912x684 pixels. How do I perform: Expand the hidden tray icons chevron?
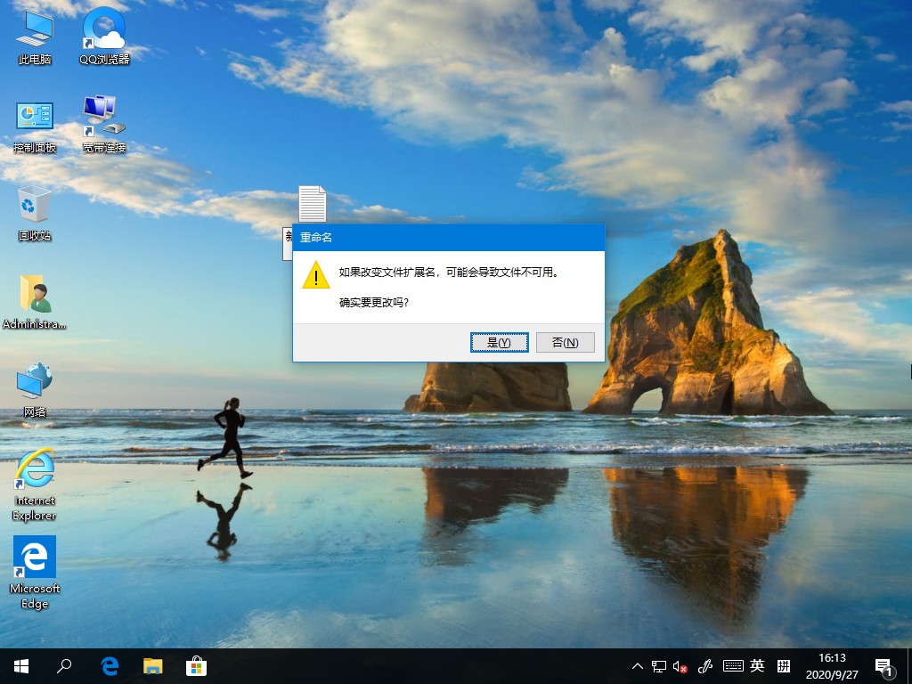(638, 665)
